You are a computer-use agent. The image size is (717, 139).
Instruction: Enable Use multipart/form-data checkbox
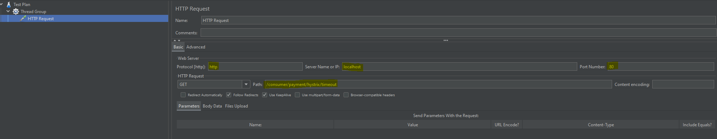coord(297,95)
